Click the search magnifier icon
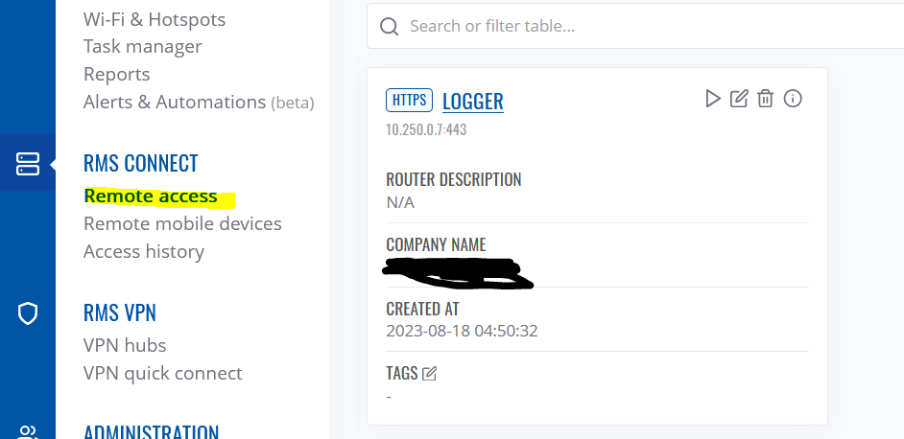Screen dimensions: 904x439 click(x=390, y=26)
